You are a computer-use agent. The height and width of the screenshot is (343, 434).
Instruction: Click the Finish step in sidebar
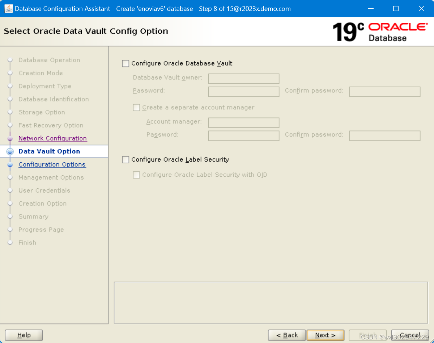(x=27, y=243)
